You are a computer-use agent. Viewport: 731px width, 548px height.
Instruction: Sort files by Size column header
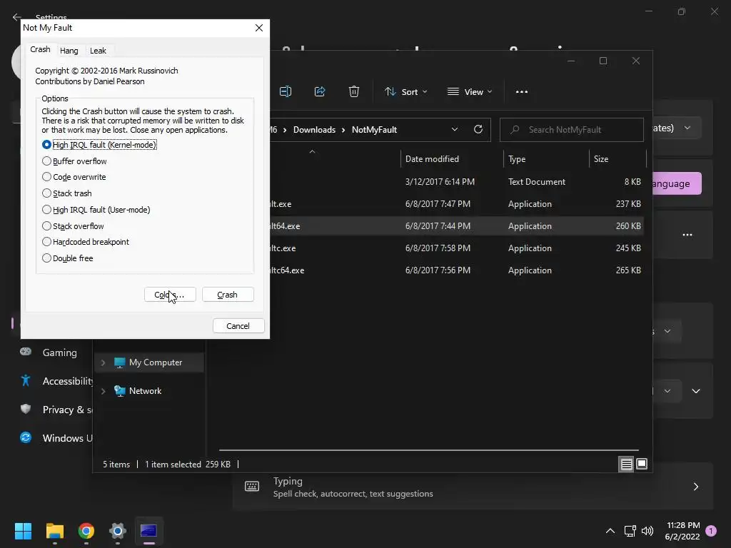pos(617,159)
